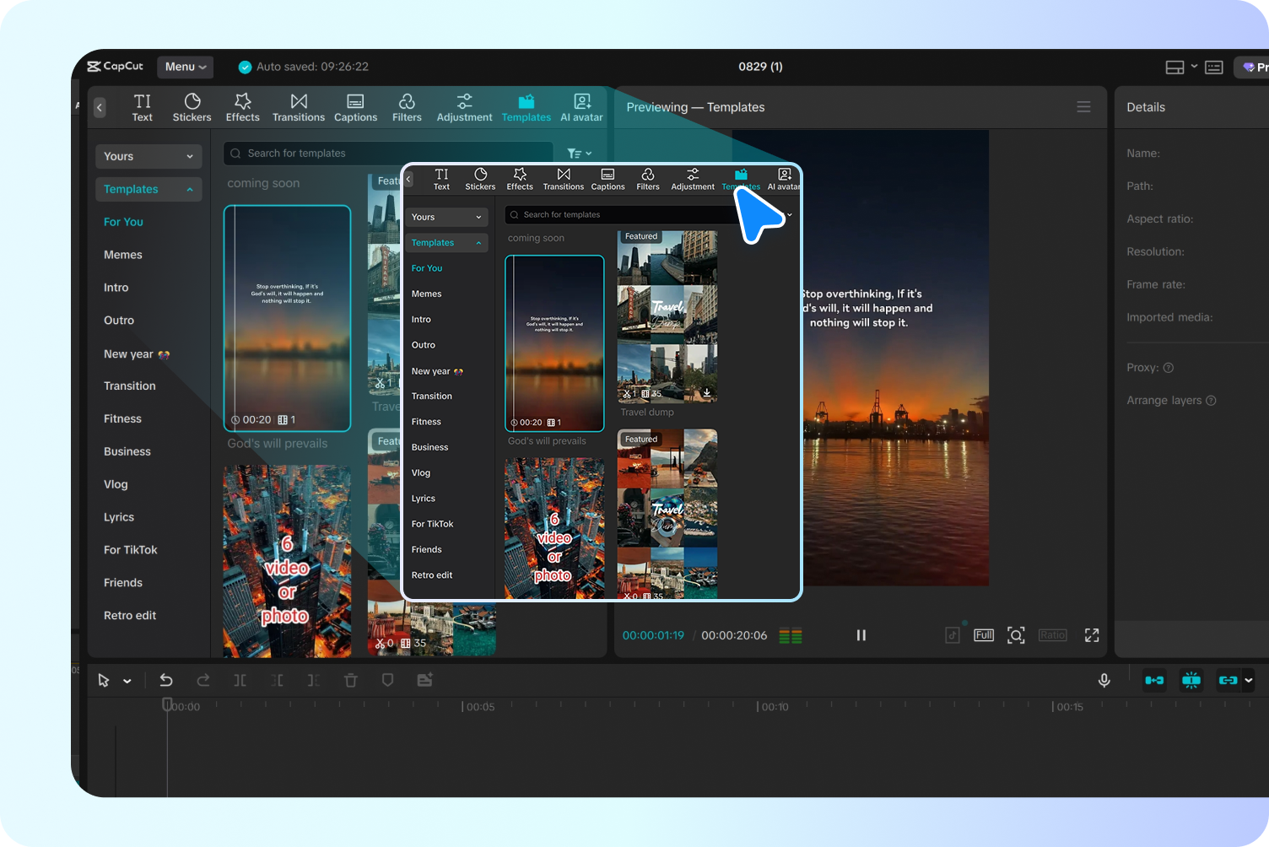Click the Ratio button under preview

1052,635
